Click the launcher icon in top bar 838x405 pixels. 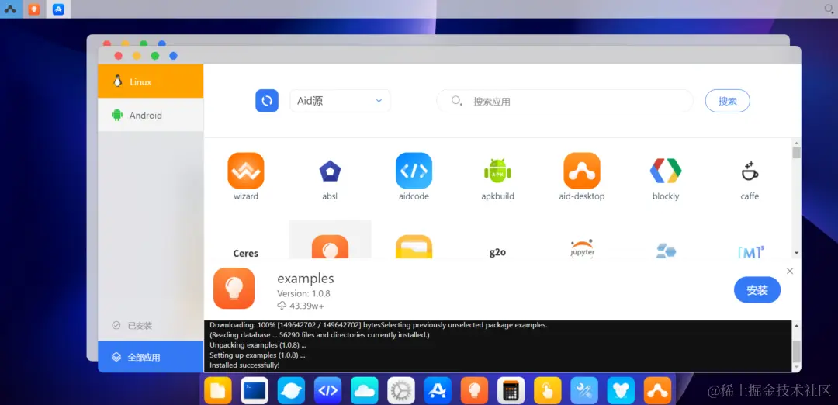[10, 9]
